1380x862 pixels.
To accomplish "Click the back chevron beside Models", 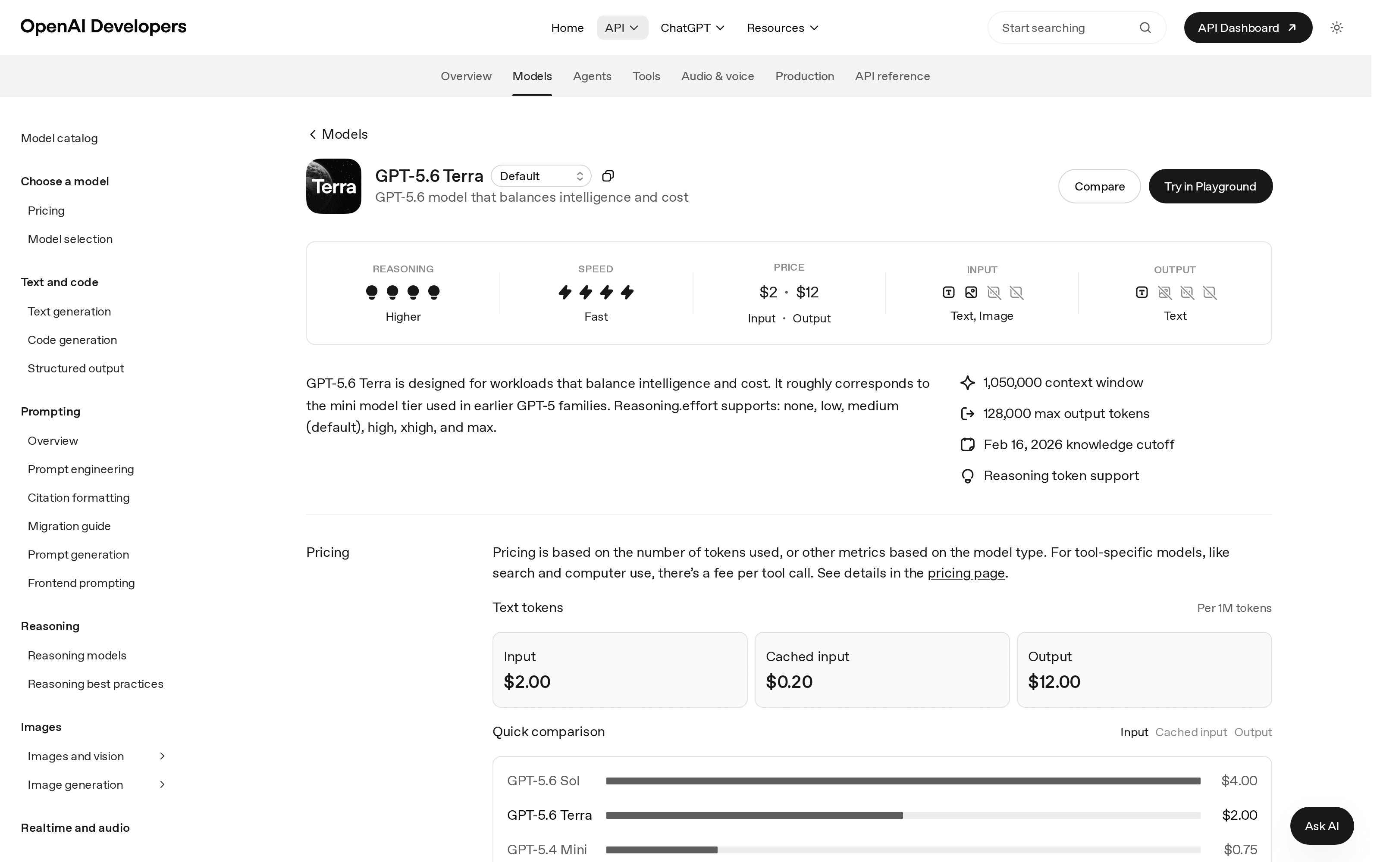I will coord(313,134).
